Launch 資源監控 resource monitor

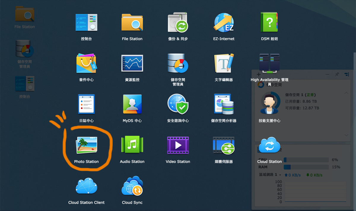[132, 63]
